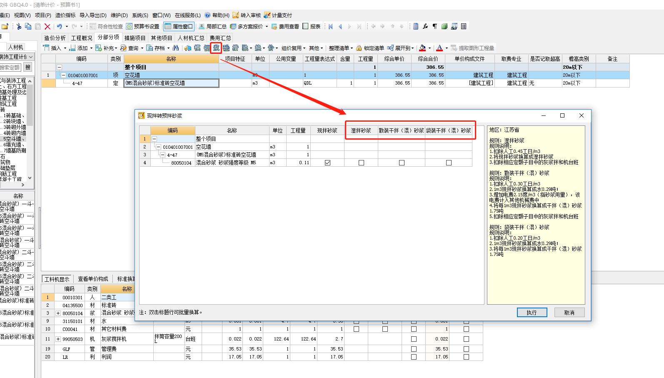The image size is (664, 378).
Task: Check 袋装干拌(混)砂浆 checkbox for 80050104
Action: (449, 163)
